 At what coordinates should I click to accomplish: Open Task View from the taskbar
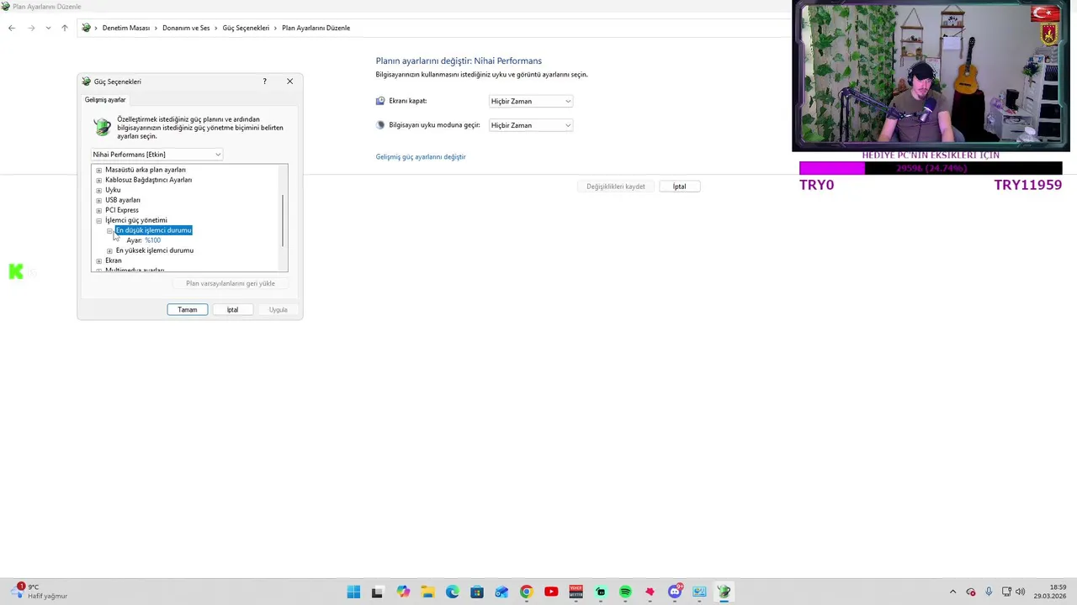point(378,592)
